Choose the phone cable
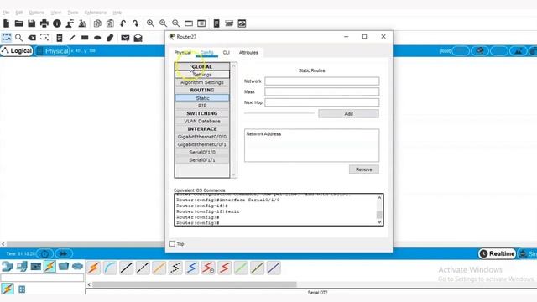This screenshot has height=302, width=537. [x=175, y=268]
